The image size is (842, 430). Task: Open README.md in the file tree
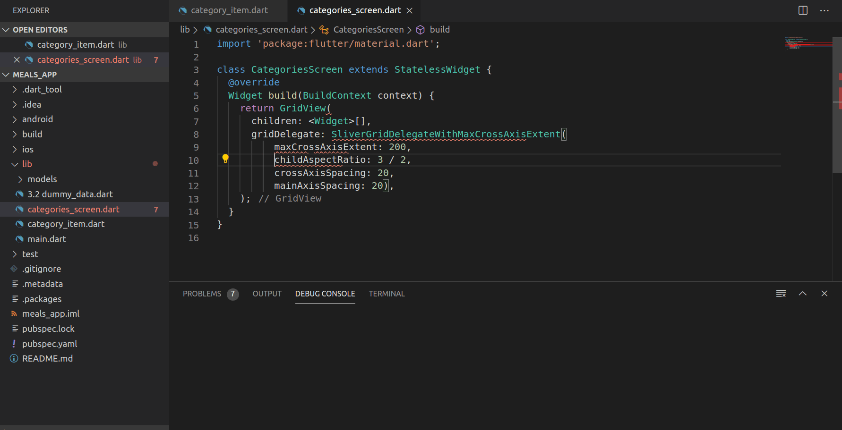(x=85, y=359)
